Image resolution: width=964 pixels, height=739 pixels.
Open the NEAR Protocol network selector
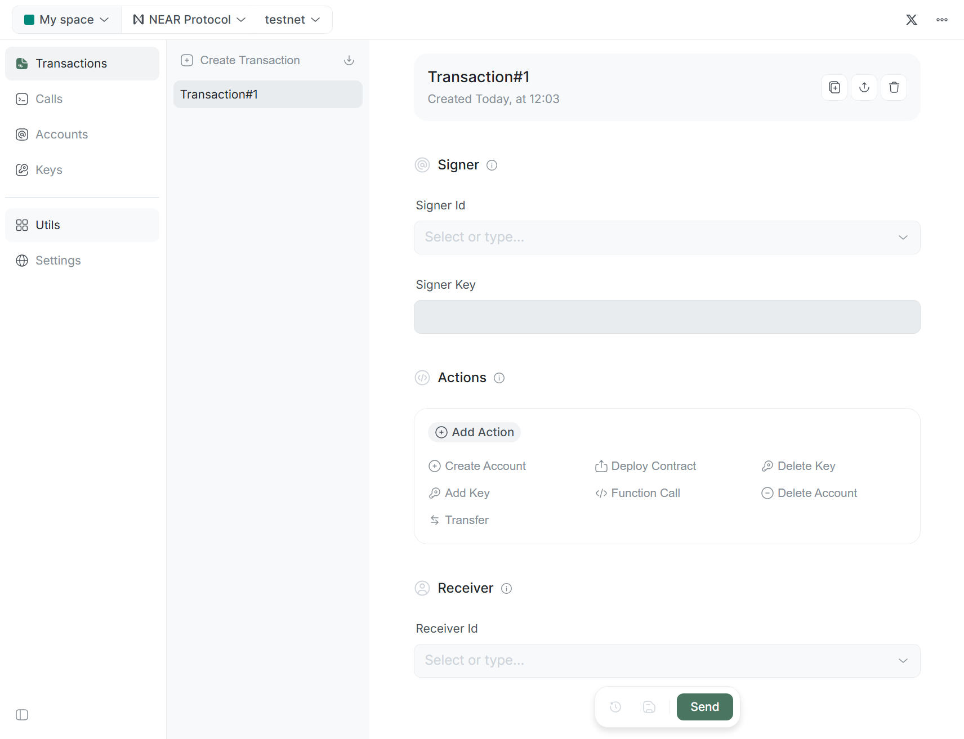tap(189, 20)
